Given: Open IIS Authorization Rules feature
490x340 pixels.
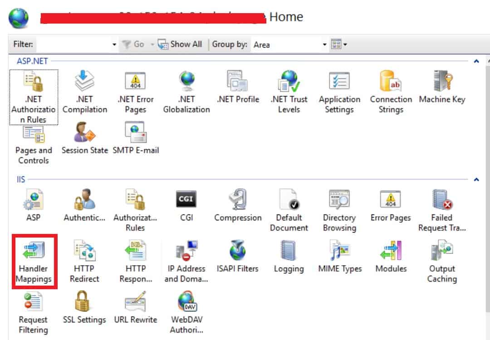Looking at the screenshot, I should pos(135,210).
